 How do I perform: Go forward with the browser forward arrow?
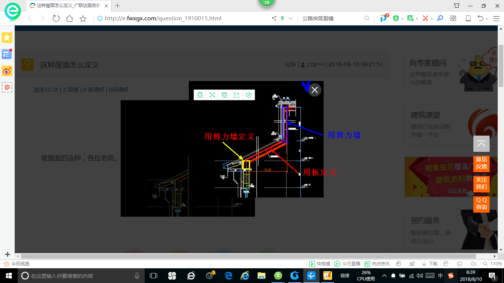coord(42,18)
